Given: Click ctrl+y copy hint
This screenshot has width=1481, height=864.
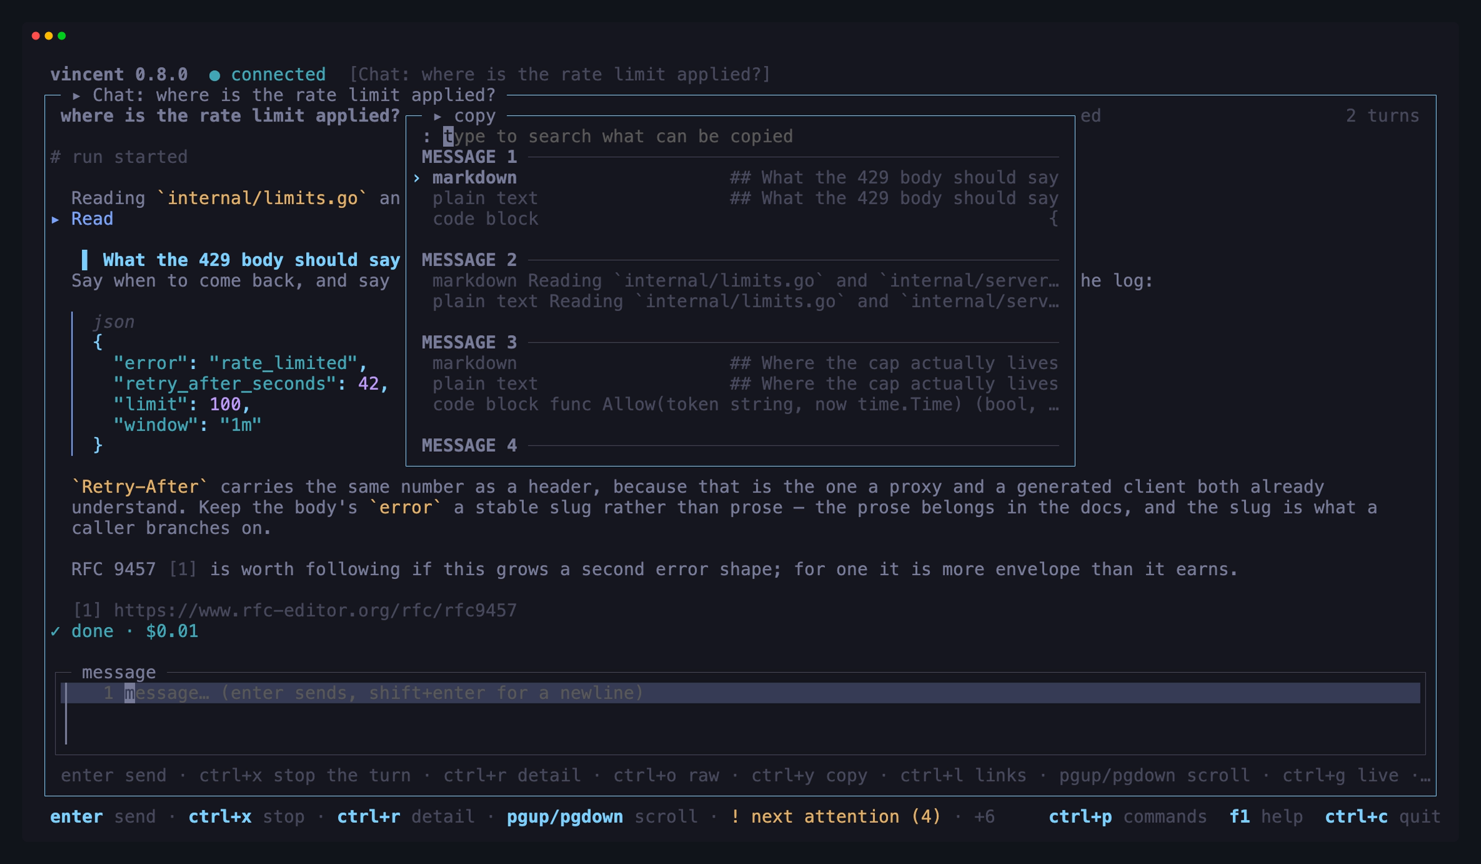Looking at the screenshot, I should (809, 776).
